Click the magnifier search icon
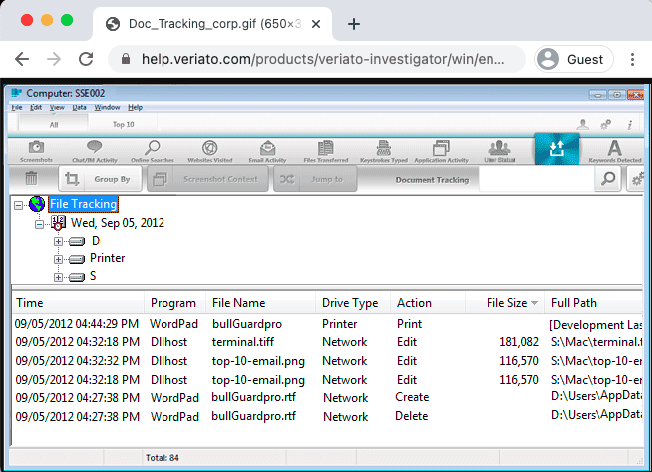The width and height of the screenshot is (652, 472). (608, 179)
